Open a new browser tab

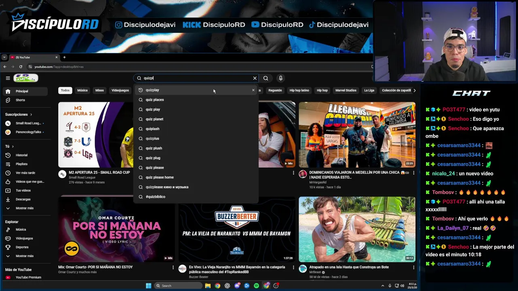[64, 57]
